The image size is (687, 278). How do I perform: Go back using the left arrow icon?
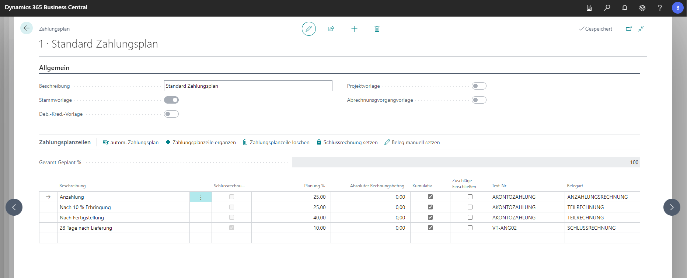(27, 28)
